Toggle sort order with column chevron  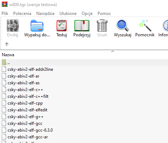(112, 52)
